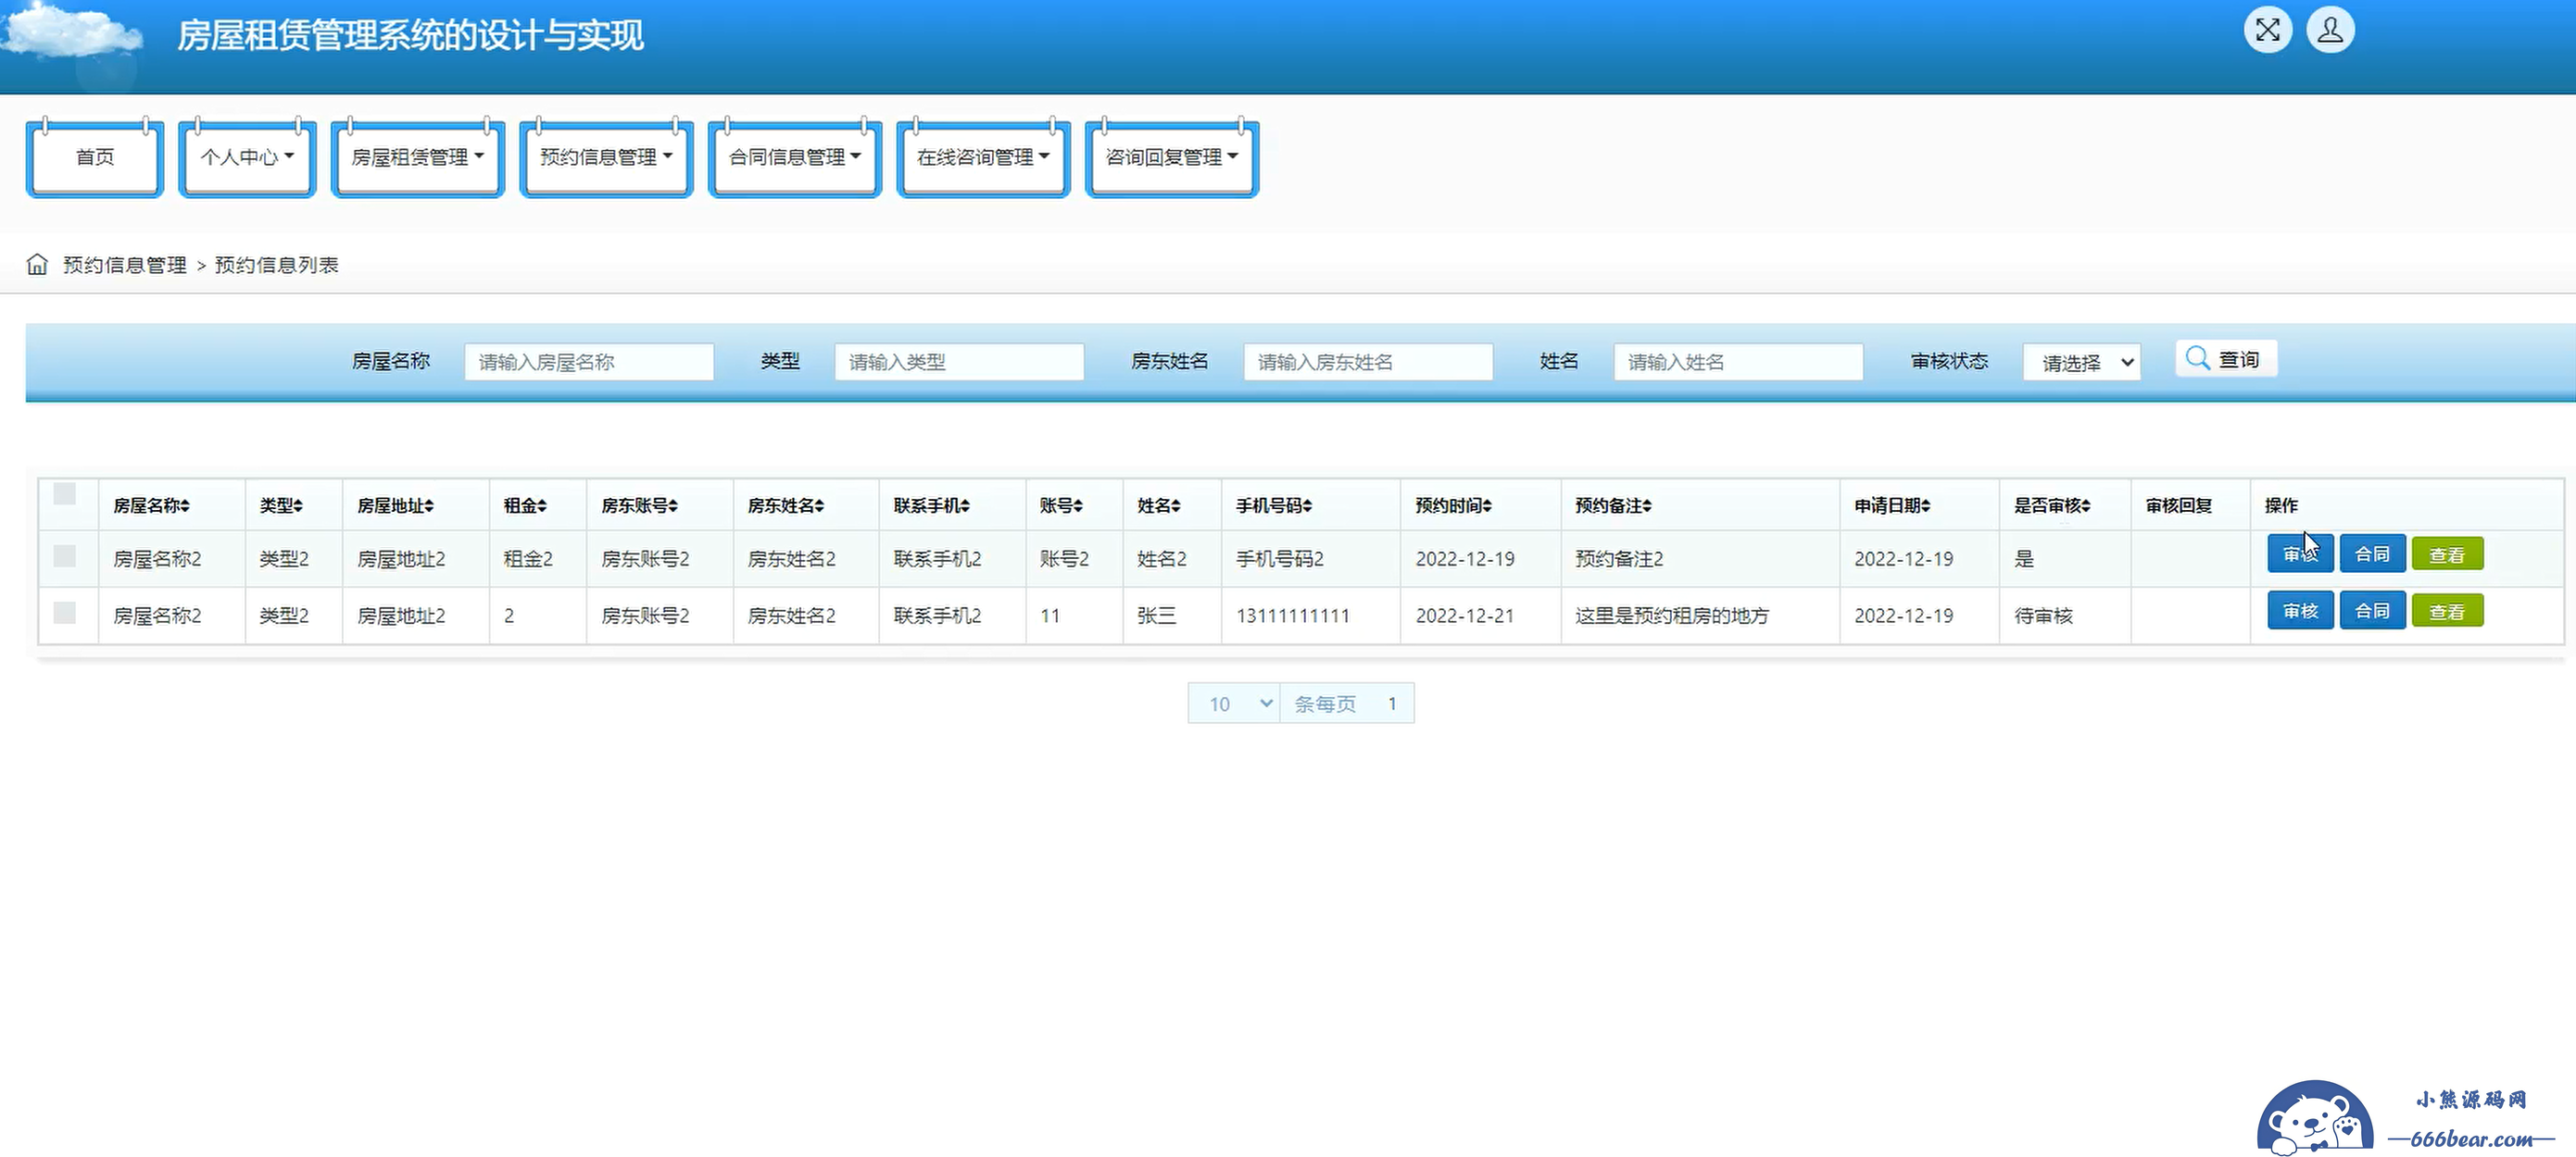Click the home icon in breadcrumb

37,264
